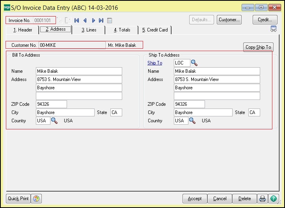Go to the next invoice record
This screenshot has width=285, height=208.
pos(93,20)
